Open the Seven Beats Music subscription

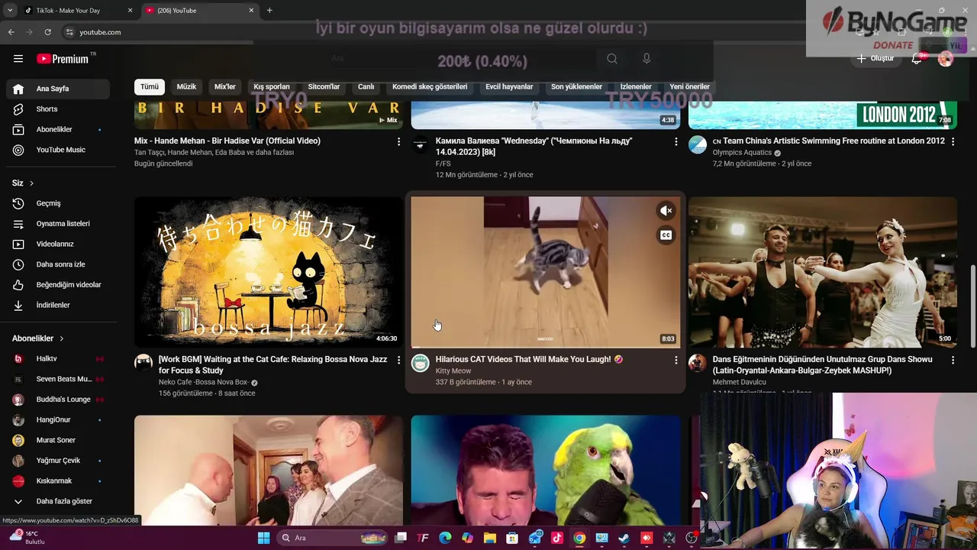tap(58, 379)
